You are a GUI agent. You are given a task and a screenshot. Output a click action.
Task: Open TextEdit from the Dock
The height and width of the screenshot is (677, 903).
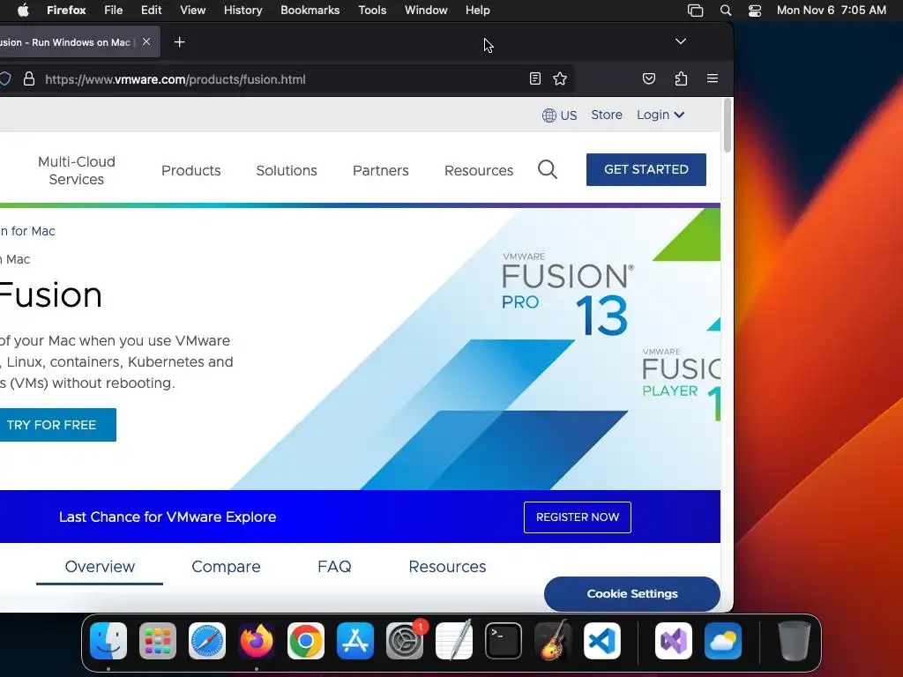coord(454,641)
